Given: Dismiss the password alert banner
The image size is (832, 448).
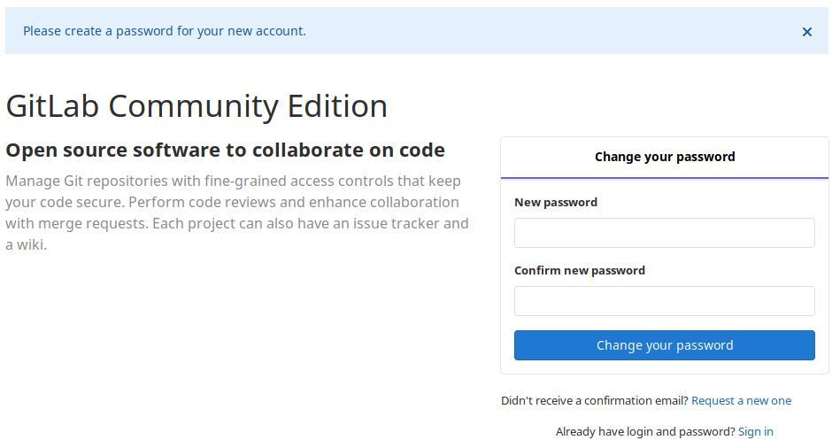Looking at the screenshot, I should [x=806, y=32].
